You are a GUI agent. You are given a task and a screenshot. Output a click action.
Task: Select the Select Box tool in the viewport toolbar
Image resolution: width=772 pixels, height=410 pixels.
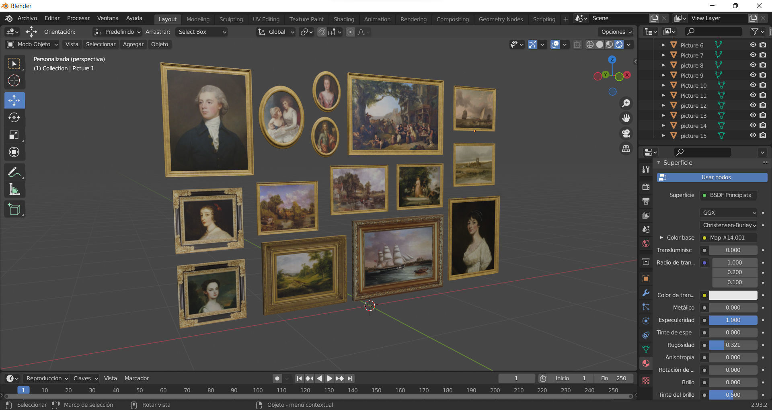[x=14, y=64]
